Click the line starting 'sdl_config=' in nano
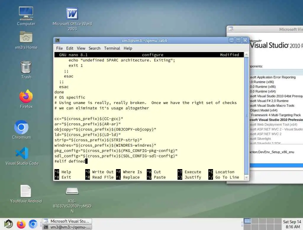 [116, 156]
